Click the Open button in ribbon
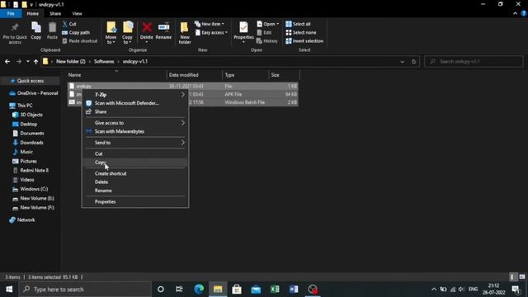 pos(267,24)
